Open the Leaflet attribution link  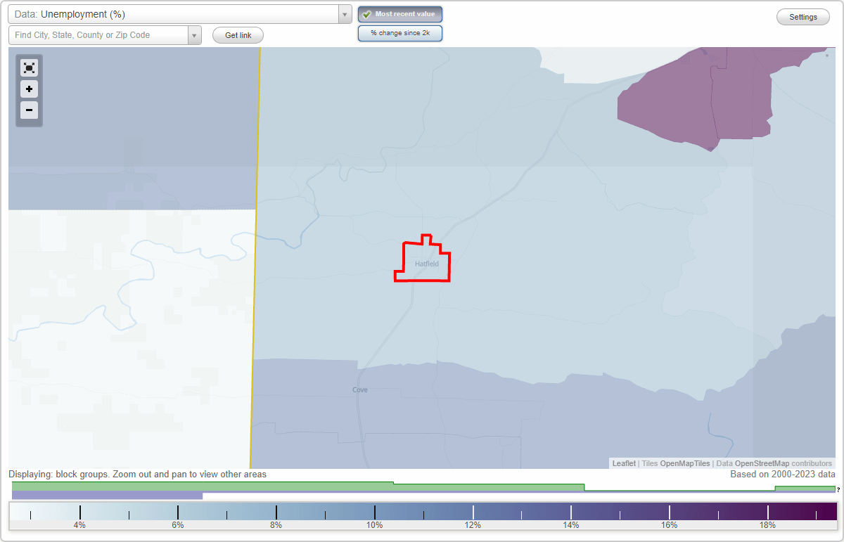click(624, 463)
